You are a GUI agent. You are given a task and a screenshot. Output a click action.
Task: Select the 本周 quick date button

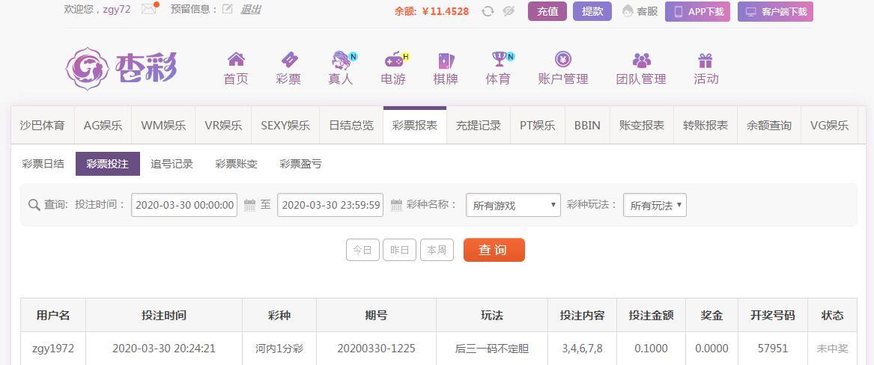click(x=437, y=250)
